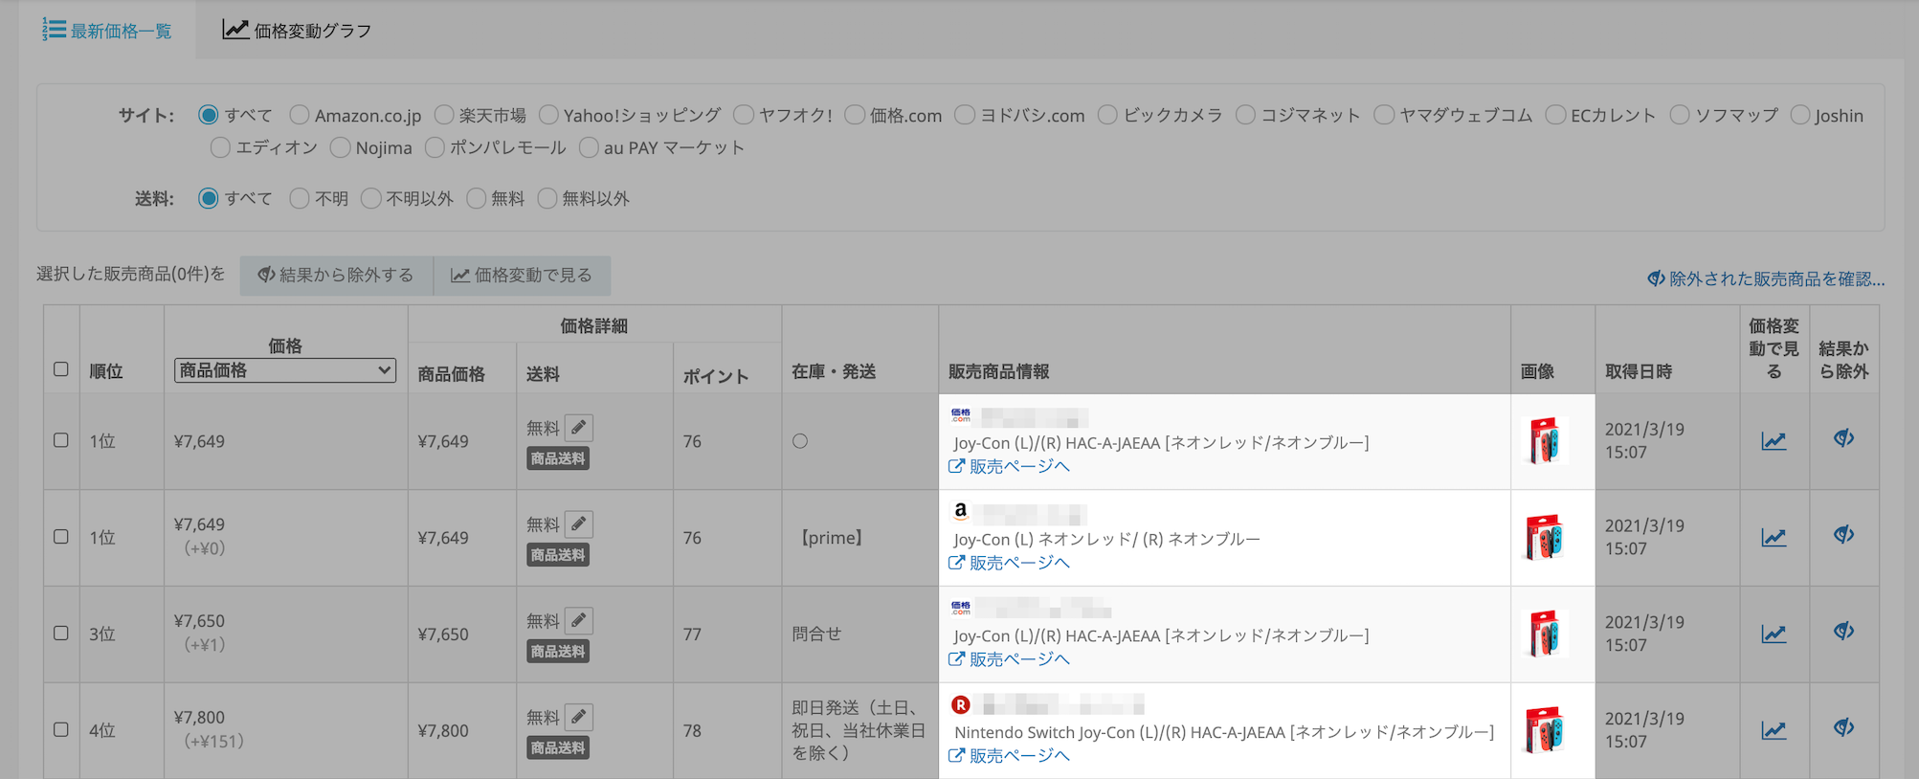The width and height of the screenshot is (1919, 779).
Task: Click Joy-Con product thumbnail in first row
Action: pos(1543,441)
